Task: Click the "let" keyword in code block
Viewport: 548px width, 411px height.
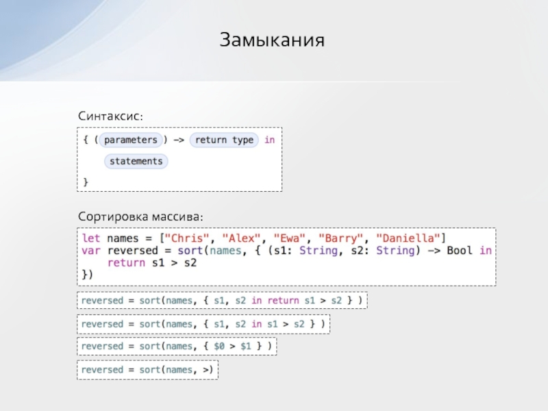Action: (90, 238)
